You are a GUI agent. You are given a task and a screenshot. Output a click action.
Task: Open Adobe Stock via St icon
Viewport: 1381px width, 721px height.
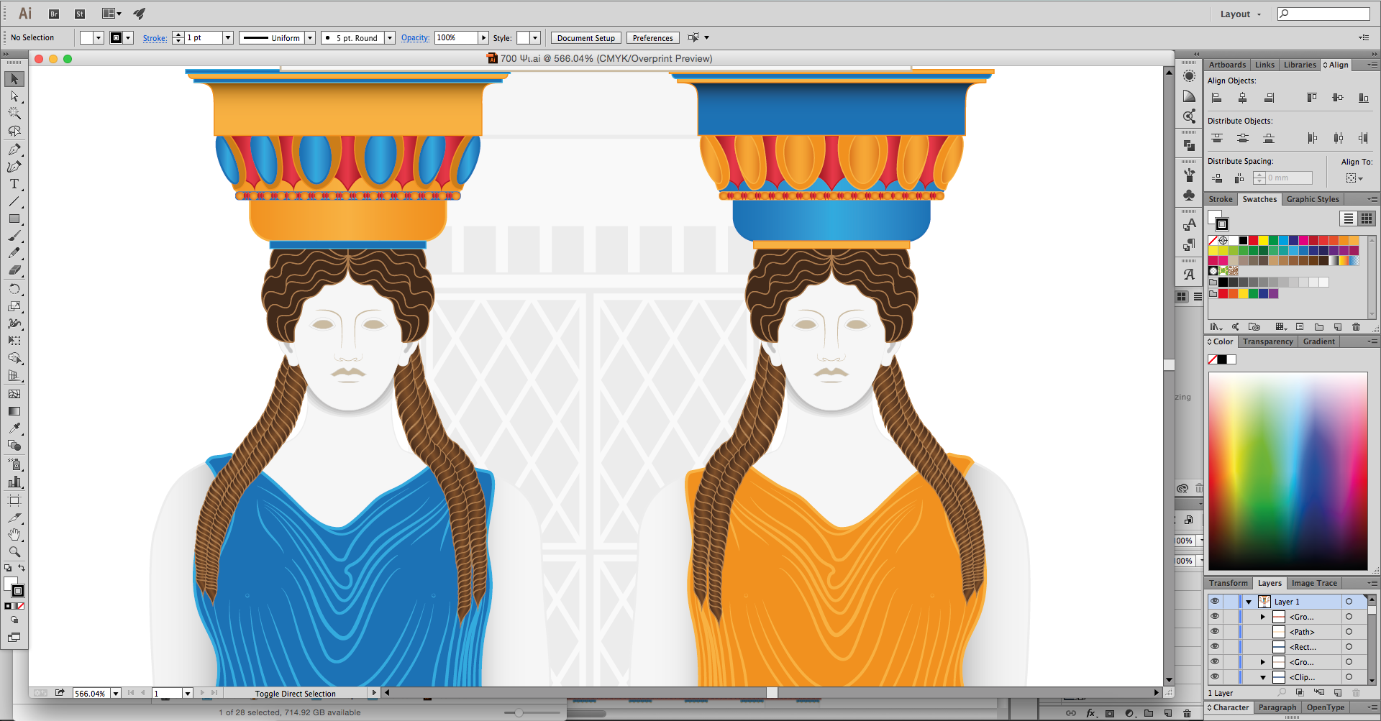point(80,14)
